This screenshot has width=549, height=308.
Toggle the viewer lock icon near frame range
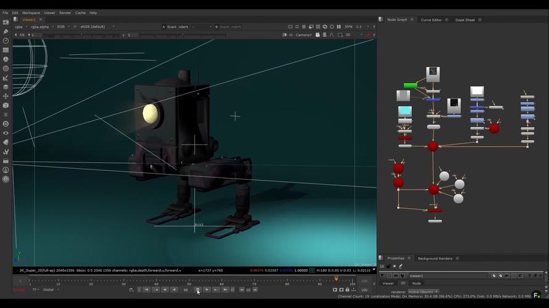tap(347, 290)
